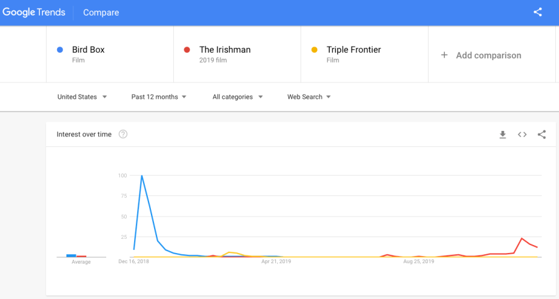Click the plus icon to add comparison

pos(444,55)
